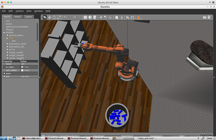Activate the scale mode tool

click(x=59, y=17)
